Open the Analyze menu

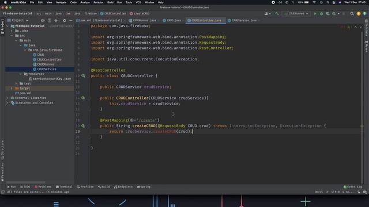tap(85, 2)
